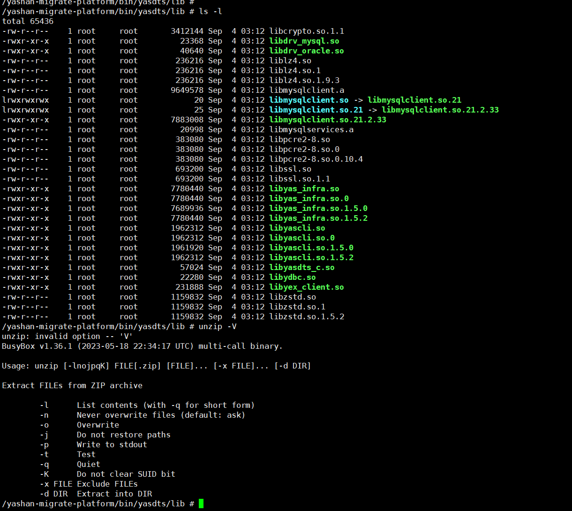572x511 pixels.
Task: Click the '-o Overwrite' option line
Action: (80, 425)
